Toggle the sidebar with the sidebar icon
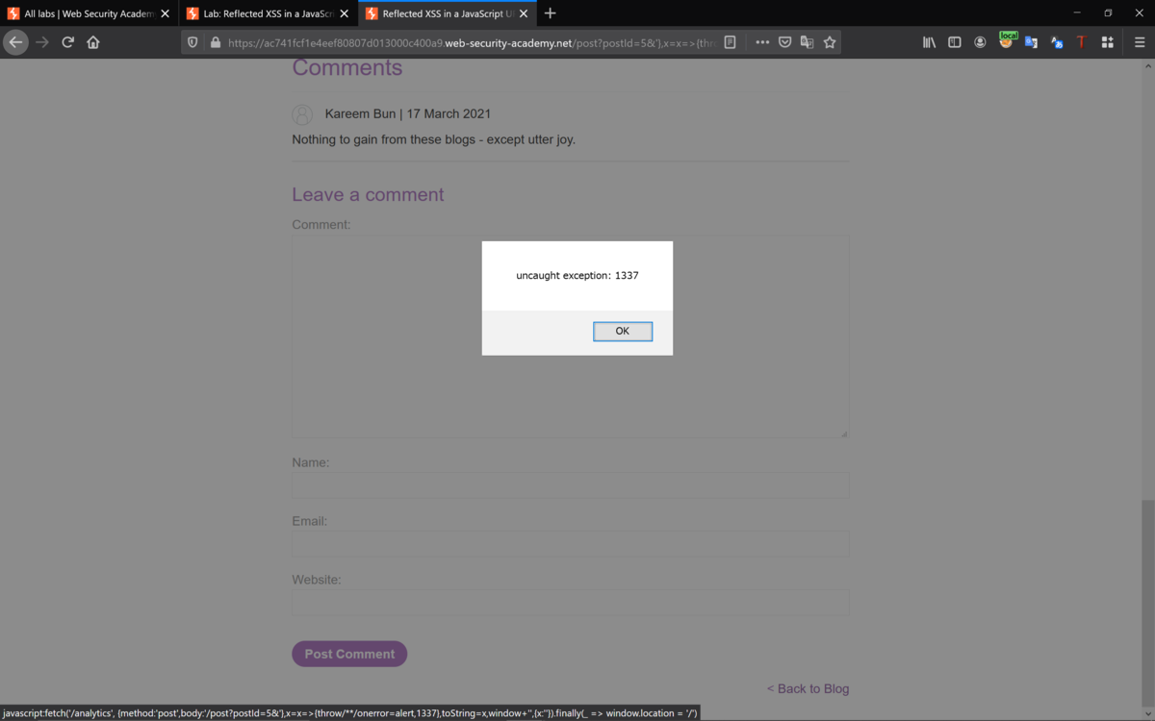Screen dimensions: 1155x721 (954, 41)
